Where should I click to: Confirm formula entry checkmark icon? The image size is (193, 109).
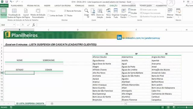coord(28,25)
